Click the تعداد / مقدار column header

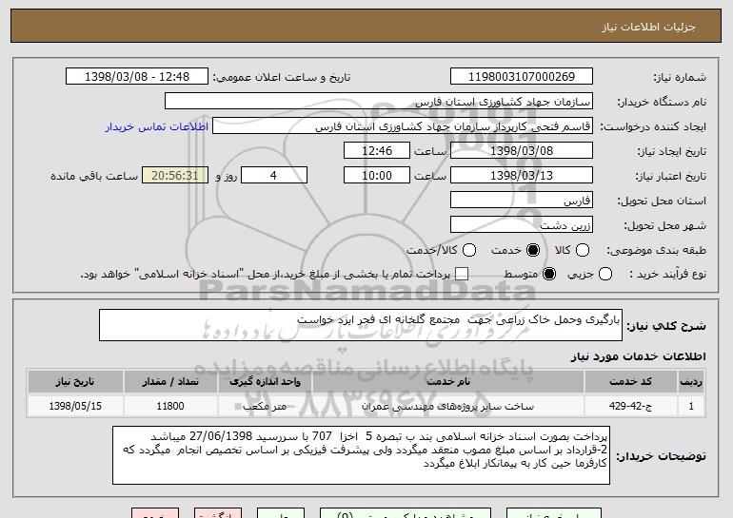click(x=170, y=382)
